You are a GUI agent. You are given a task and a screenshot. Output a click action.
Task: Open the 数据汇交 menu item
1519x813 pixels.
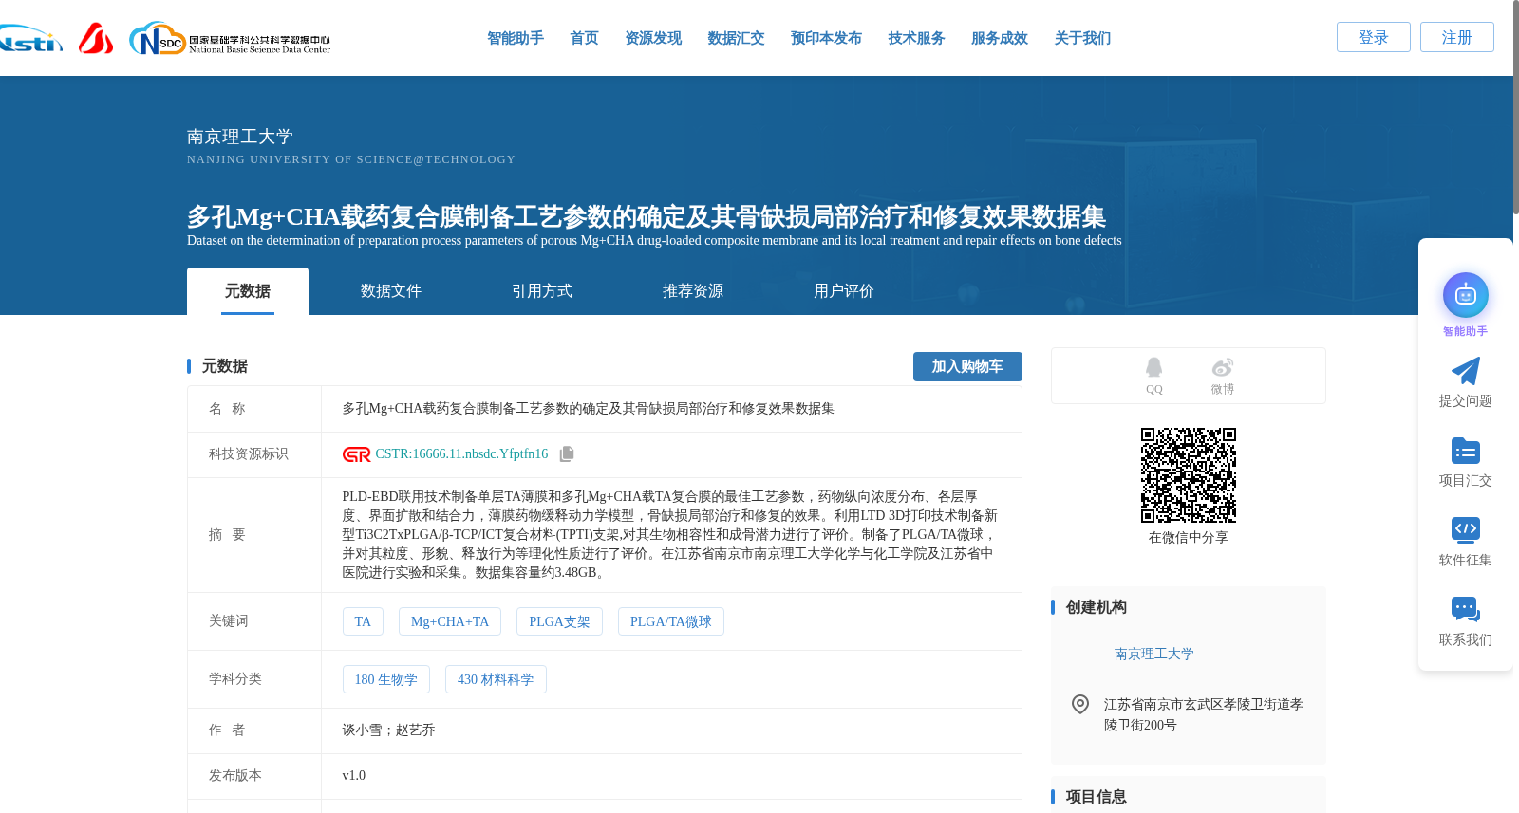pos(736,38)
